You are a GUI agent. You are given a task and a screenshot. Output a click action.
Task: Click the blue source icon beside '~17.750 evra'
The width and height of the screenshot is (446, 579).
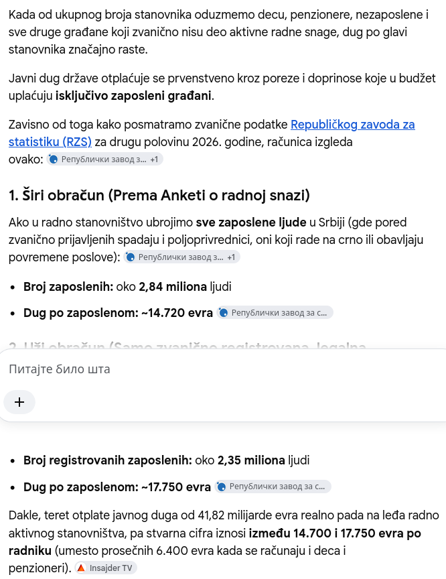[222, 487]
